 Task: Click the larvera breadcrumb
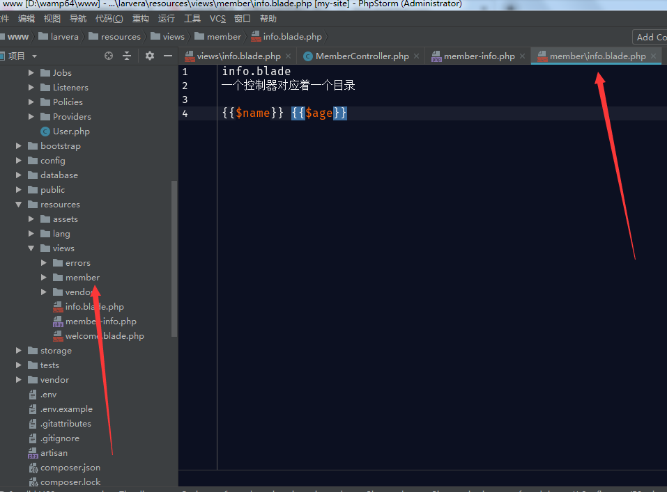click(x=59, y=37)
